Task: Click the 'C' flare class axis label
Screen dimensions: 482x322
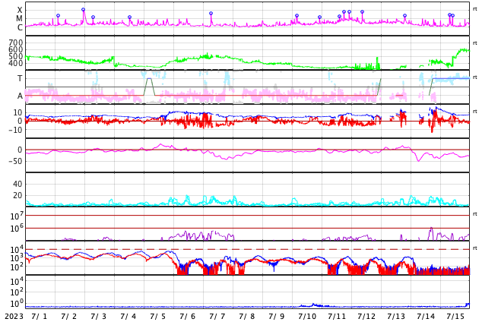Action: (x=20, y=27)
